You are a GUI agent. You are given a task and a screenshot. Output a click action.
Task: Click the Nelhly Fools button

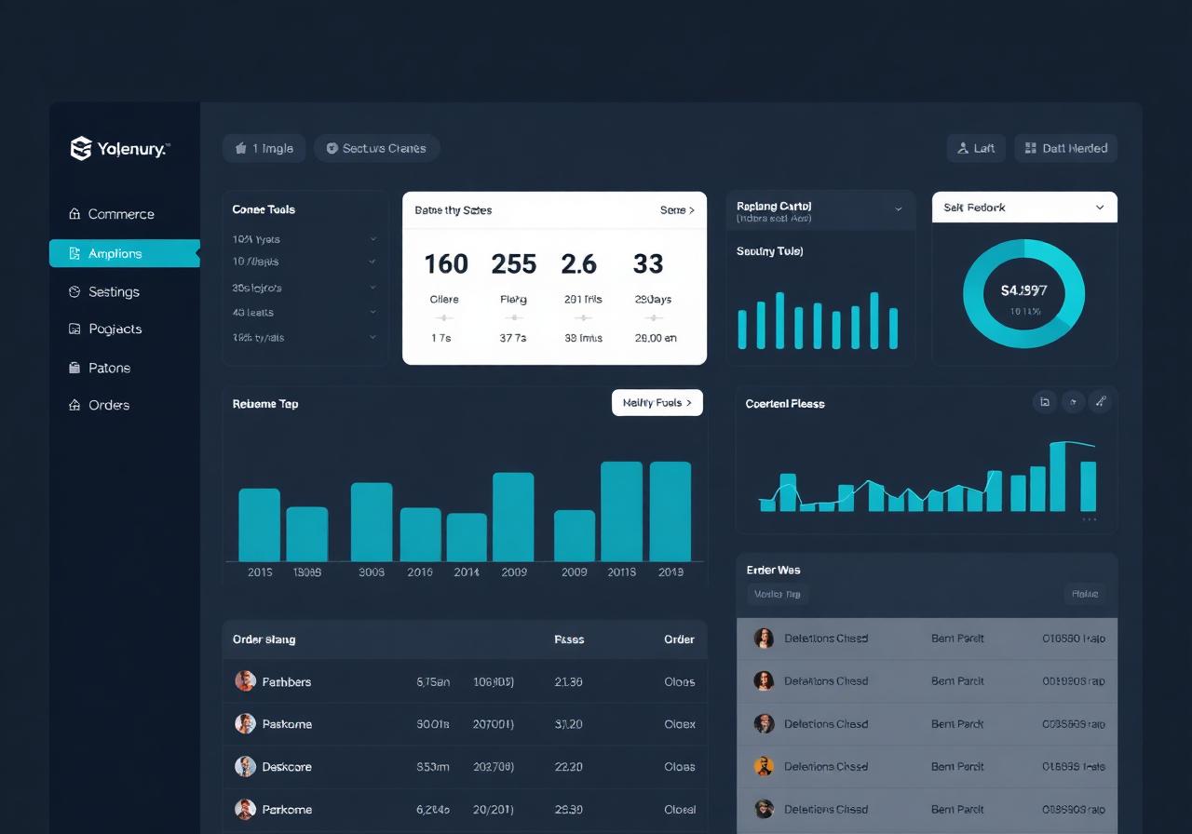[x=657, y=403]
